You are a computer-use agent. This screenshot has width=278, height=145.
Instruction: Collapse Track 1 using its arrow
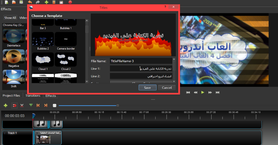5,133
